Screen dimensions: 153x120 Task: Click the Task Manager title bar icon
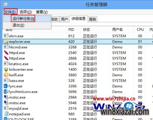click(x=5, y=5)
